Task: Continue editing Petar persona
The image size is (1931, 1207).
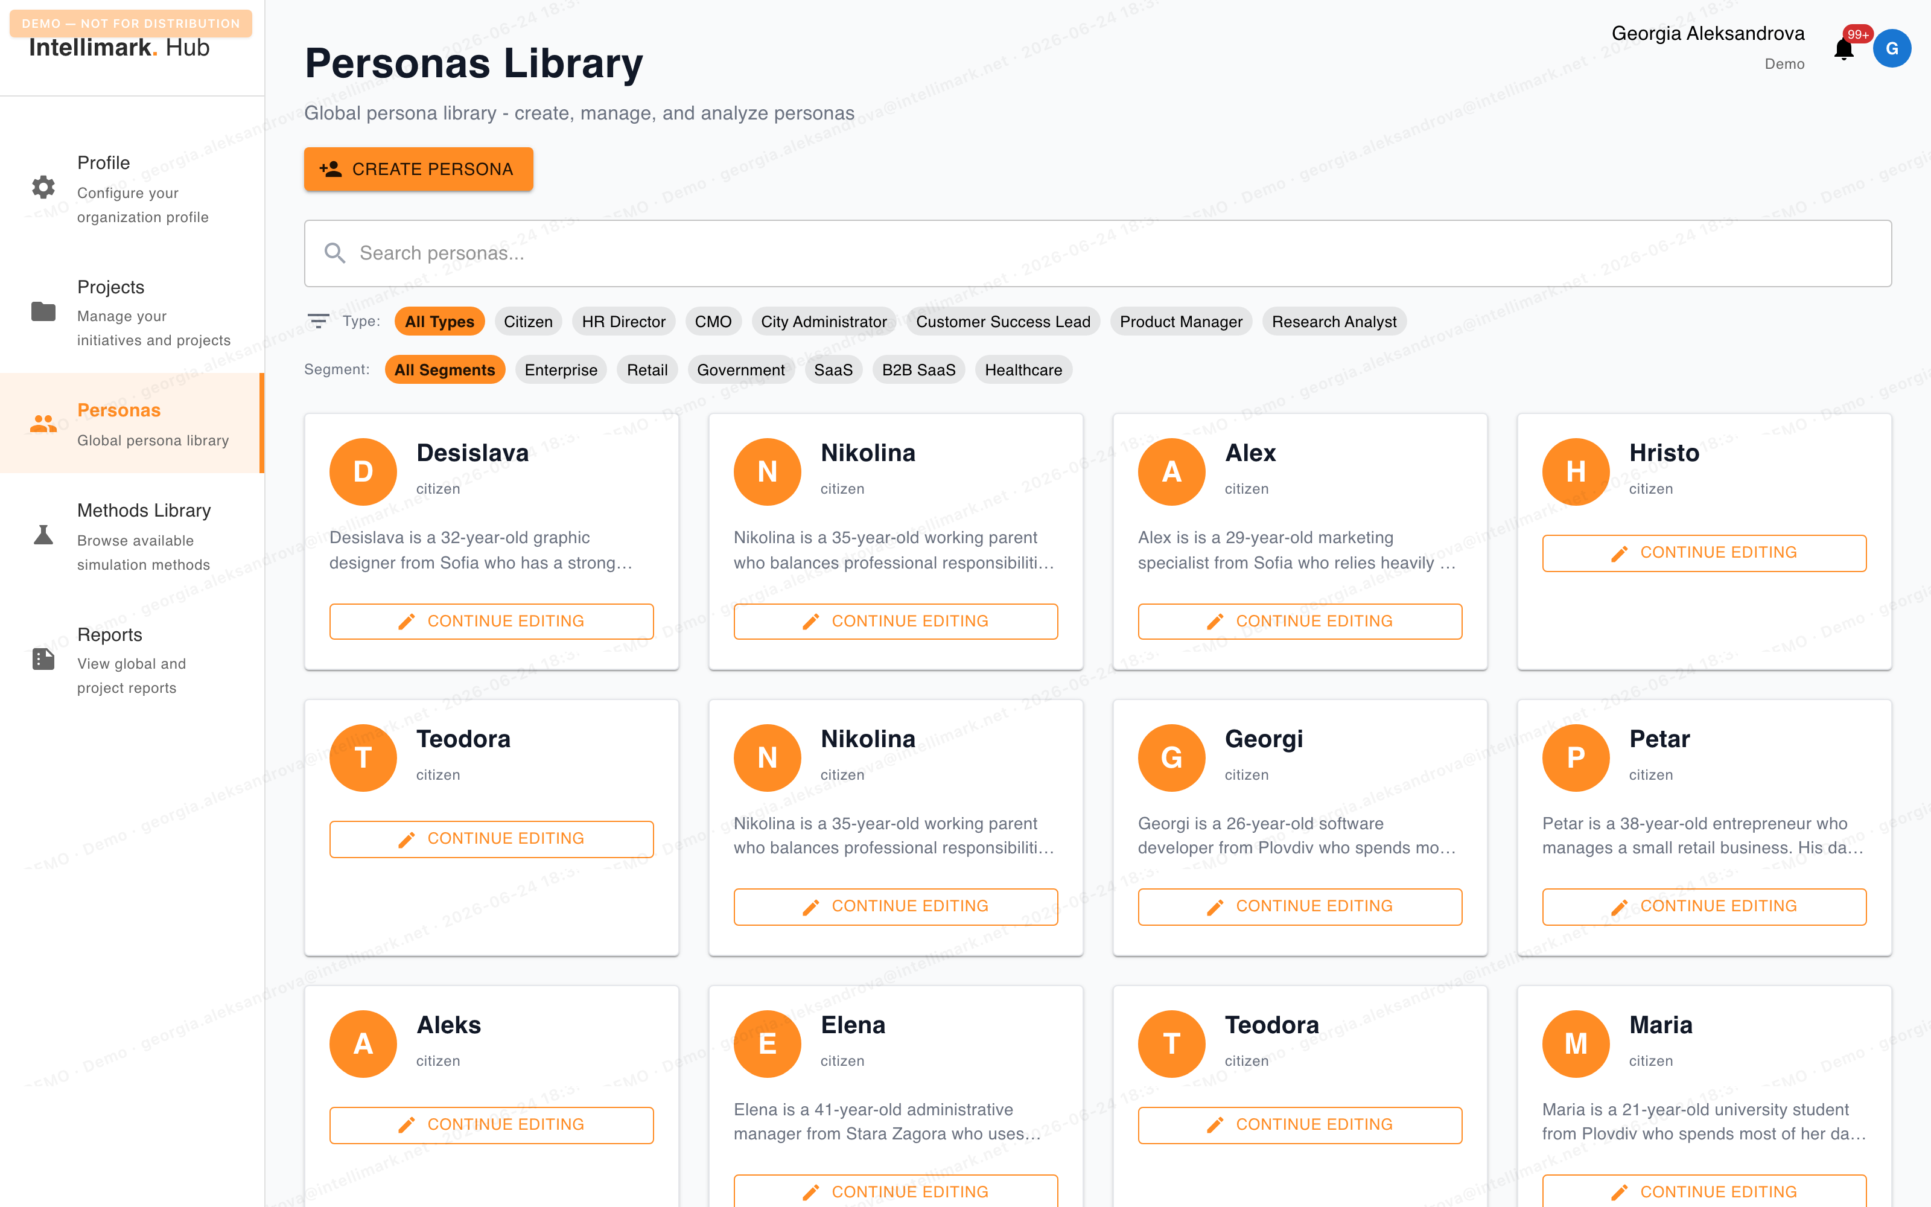Action: [1704, 906]
